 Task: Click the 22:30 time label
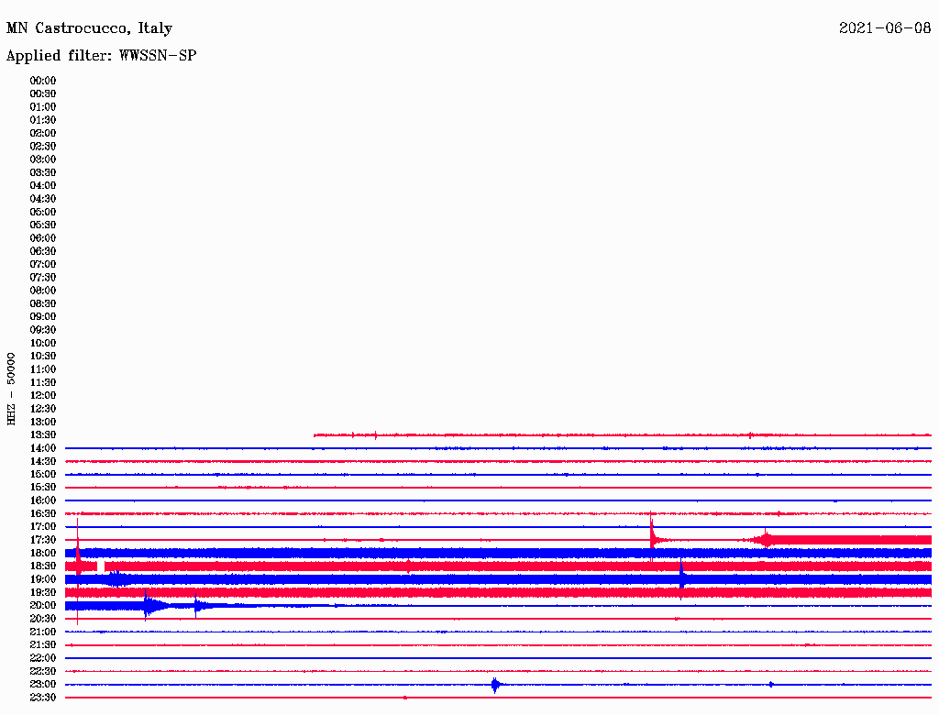(x=43, y=671)
